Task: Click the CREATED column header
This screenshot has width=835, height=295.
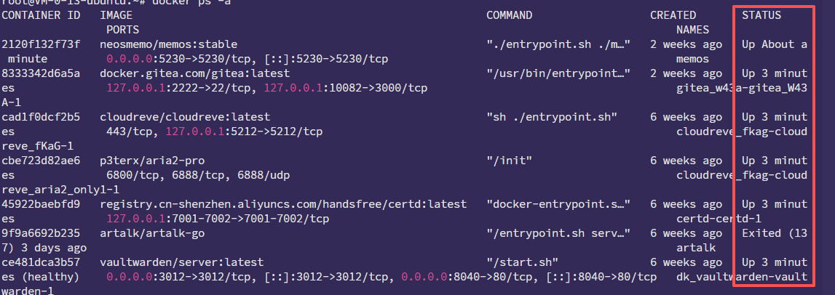Action: [x=673, y=15]
